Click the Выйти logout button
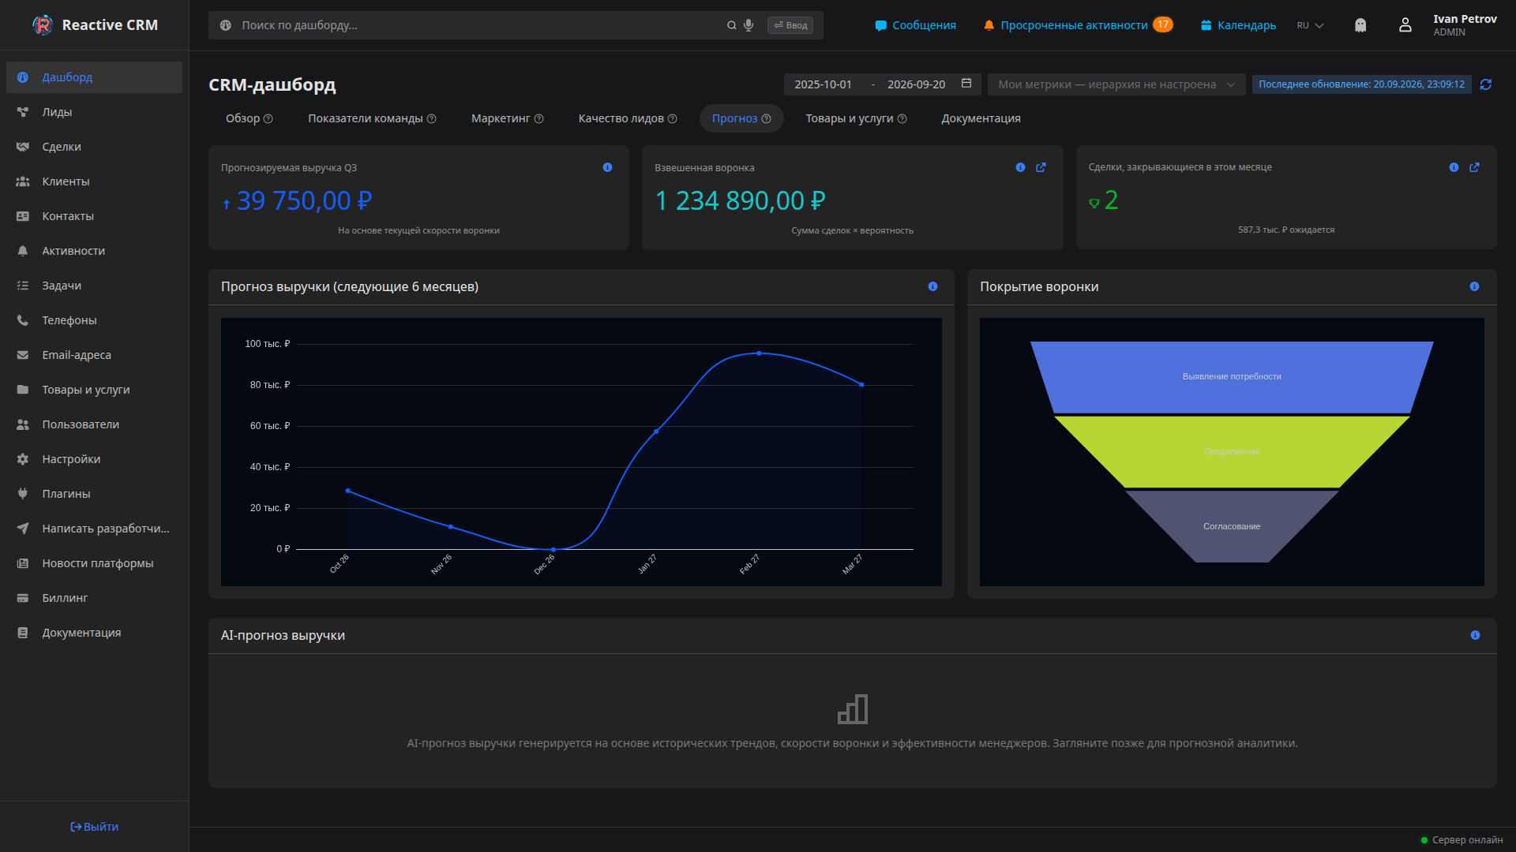This screenshot has width=1516, height=852. point(95,827)
